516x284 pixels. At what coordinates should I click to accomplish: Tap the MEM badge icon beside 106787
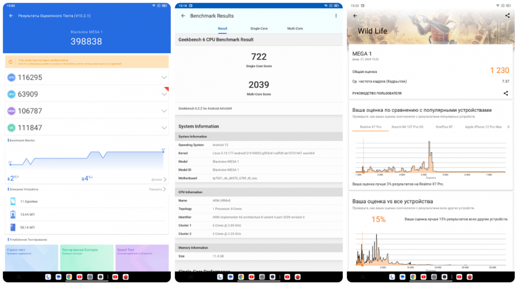click(12, 111)
